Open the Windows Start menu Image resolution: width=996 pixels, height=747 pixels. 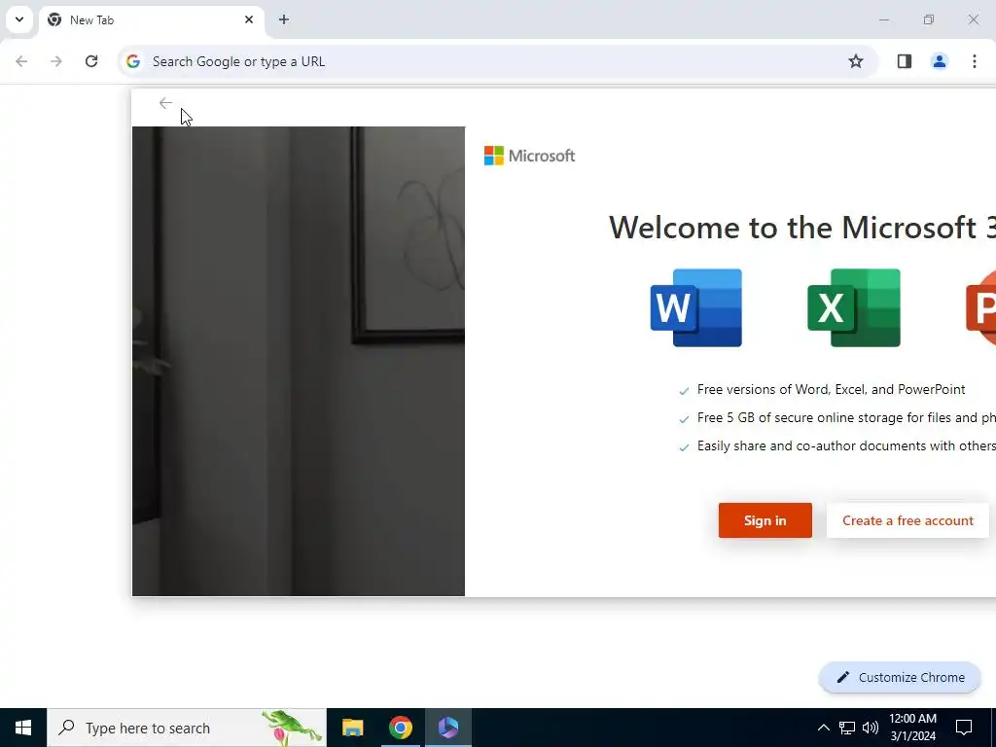click(23, 728)
